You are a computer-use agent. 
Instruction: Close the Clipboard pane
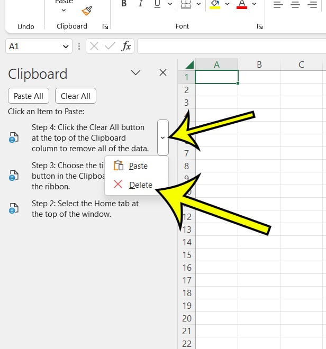163,72
